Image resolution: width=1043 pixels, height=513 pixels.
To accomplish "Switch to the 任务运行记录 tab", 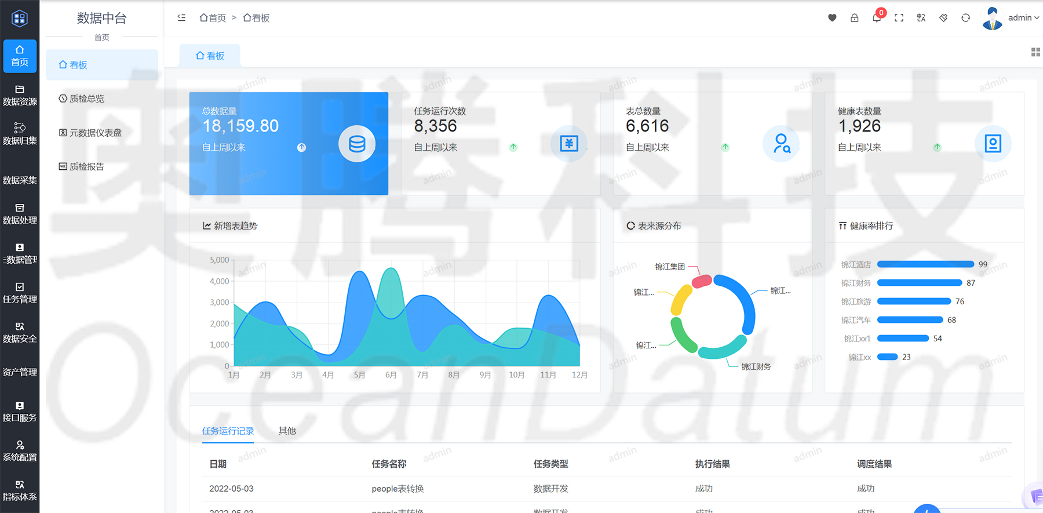I will pos(228,431).
